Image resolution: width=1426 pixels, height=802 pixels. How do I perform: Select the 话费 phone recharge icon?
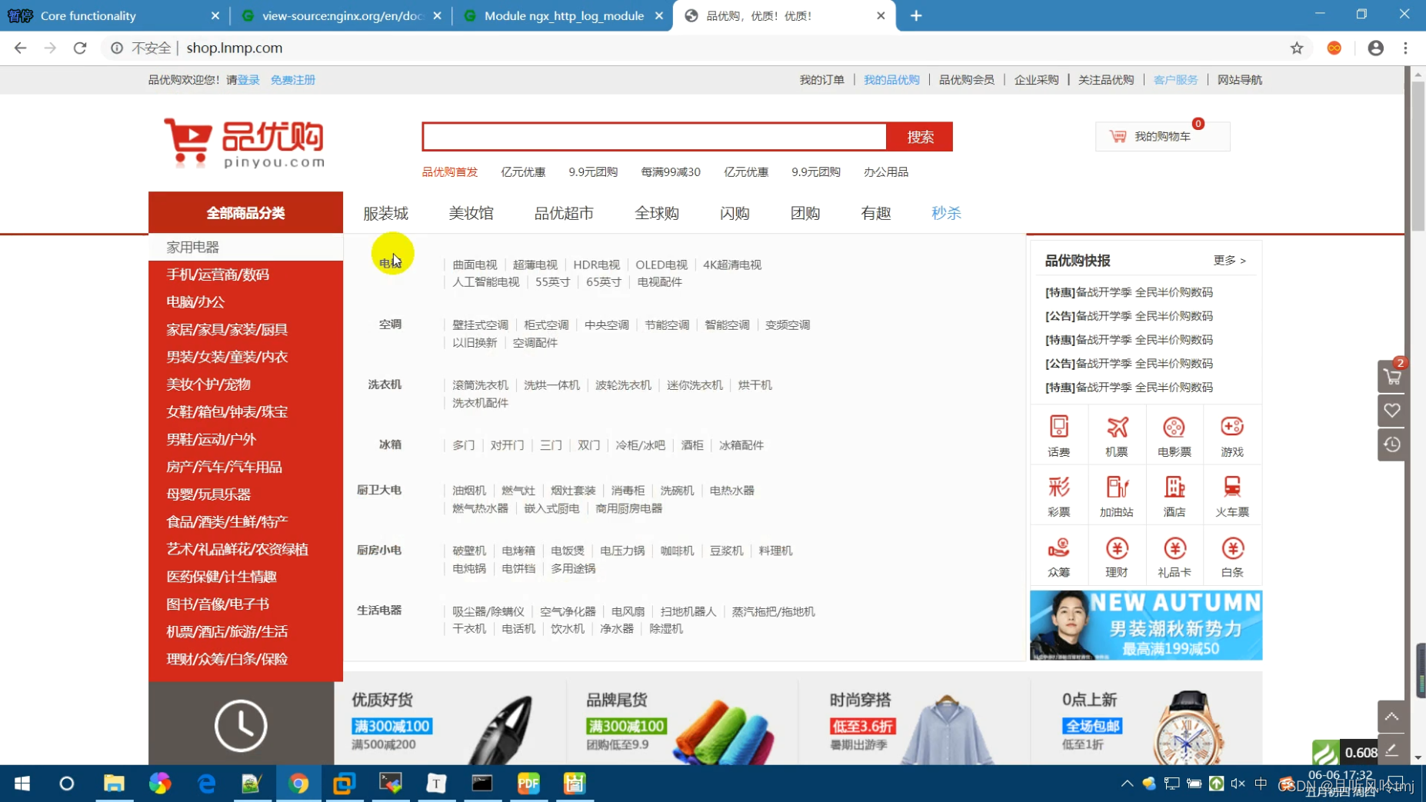[x=1059, y=434]
